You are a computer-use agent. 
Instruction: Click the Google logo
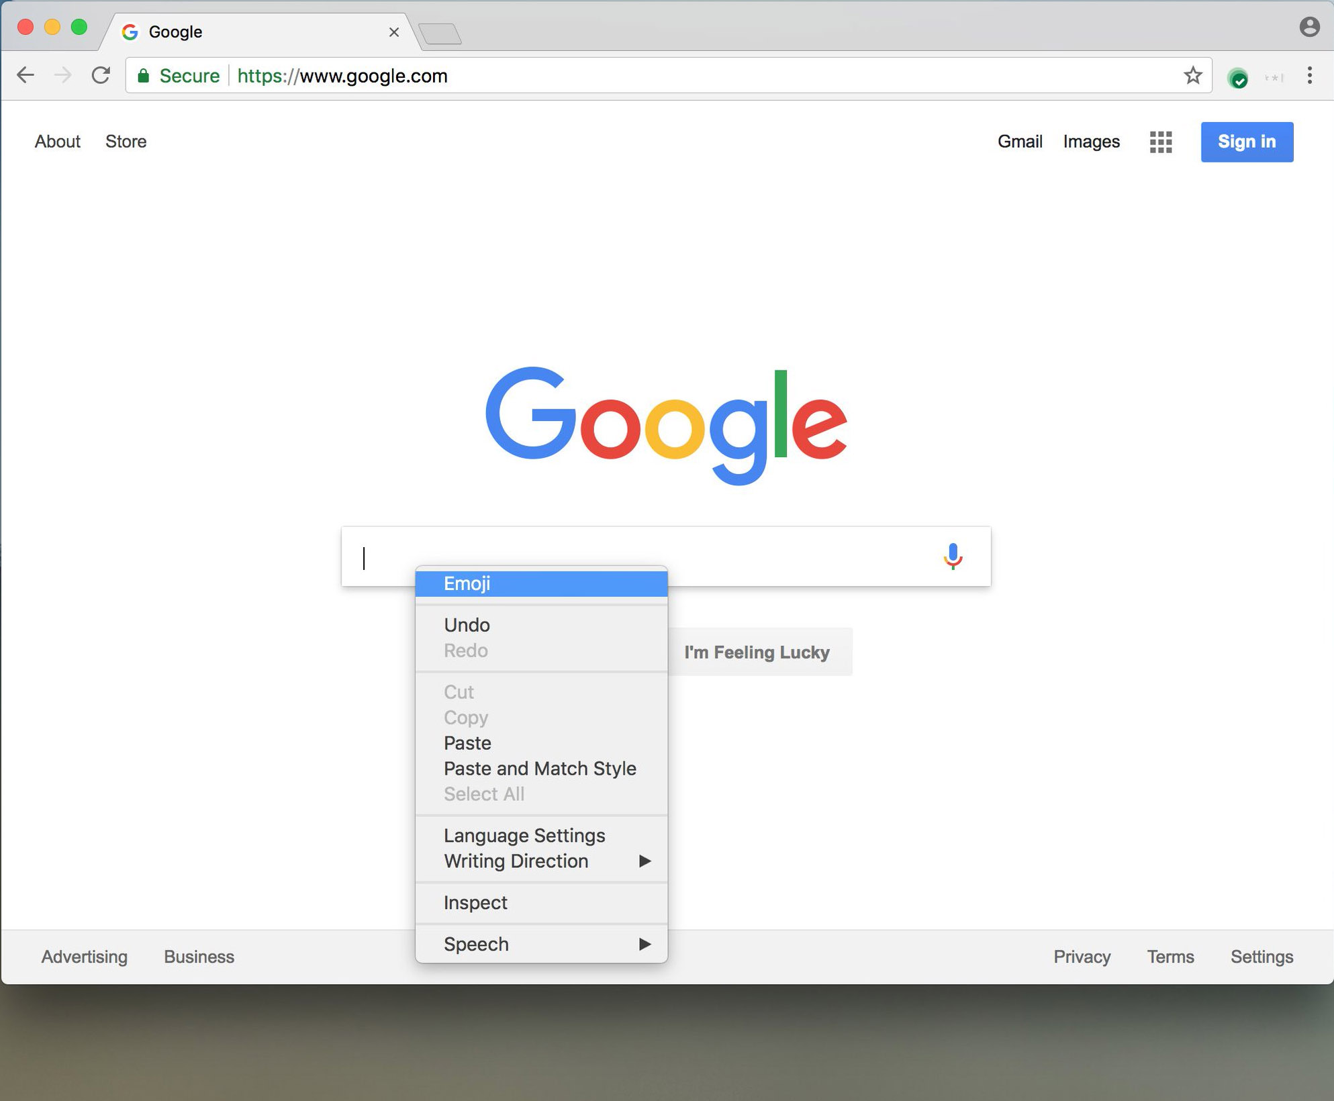coord(666,425)
